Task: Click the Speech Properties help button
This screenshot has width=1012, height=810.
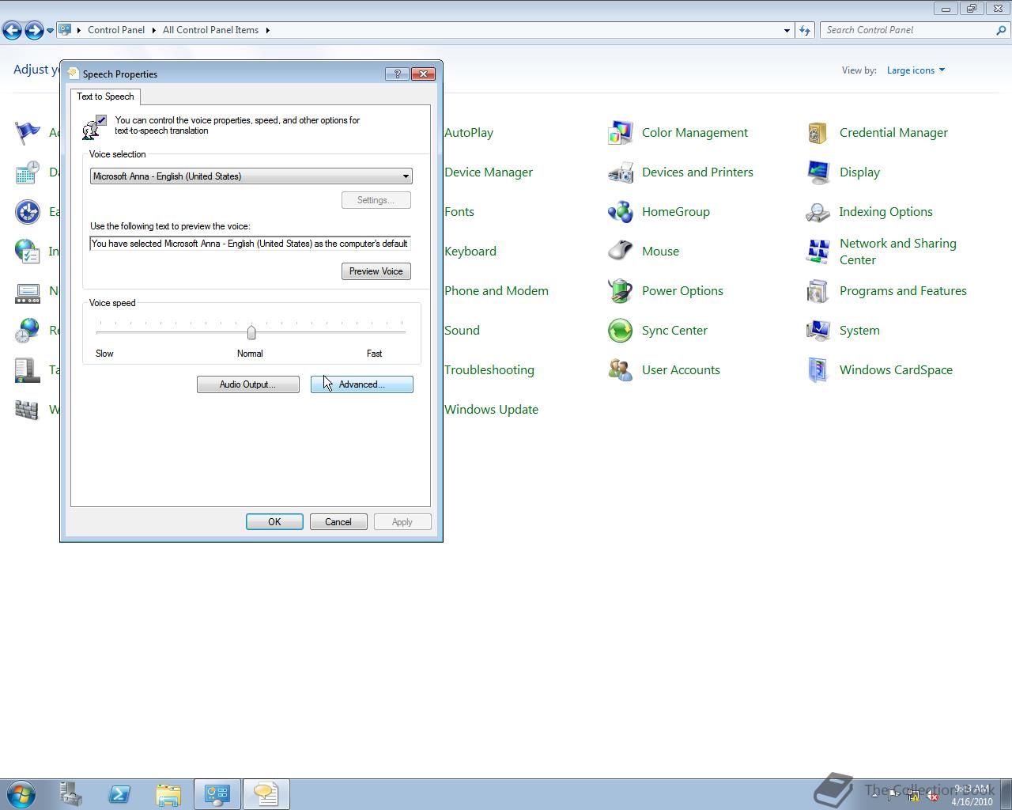Action: pos(397,74)
